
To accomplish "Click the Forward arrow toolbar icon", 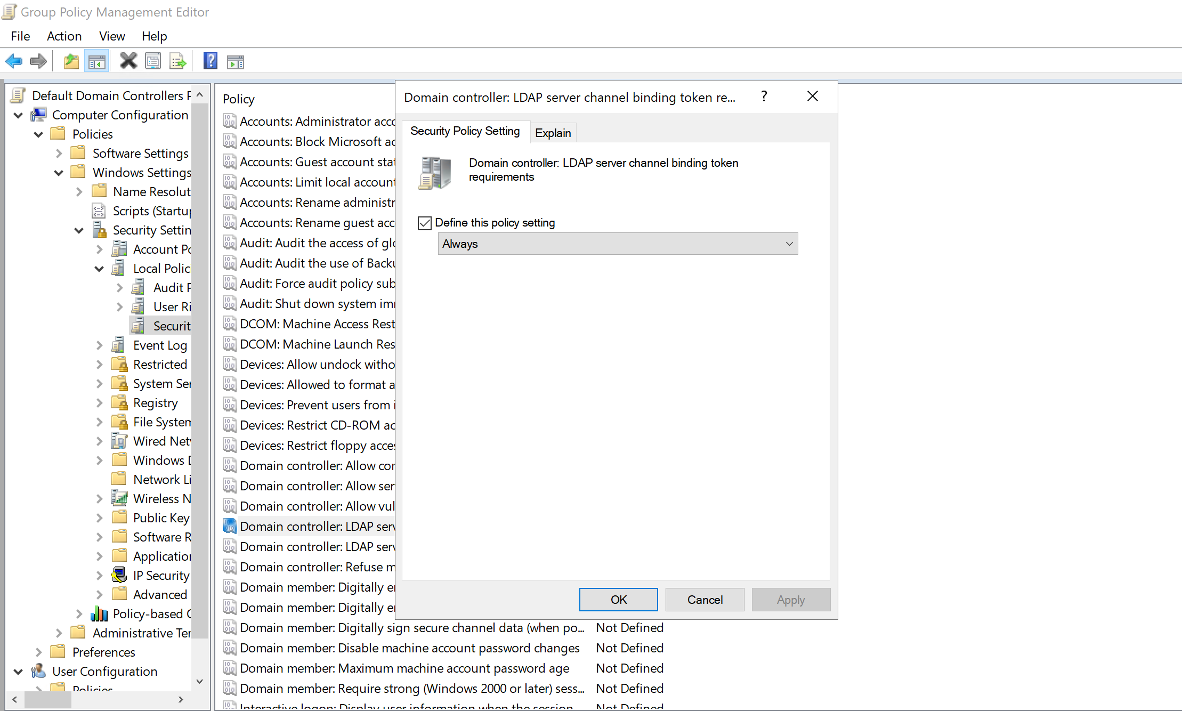I will (x=38, y=62).
